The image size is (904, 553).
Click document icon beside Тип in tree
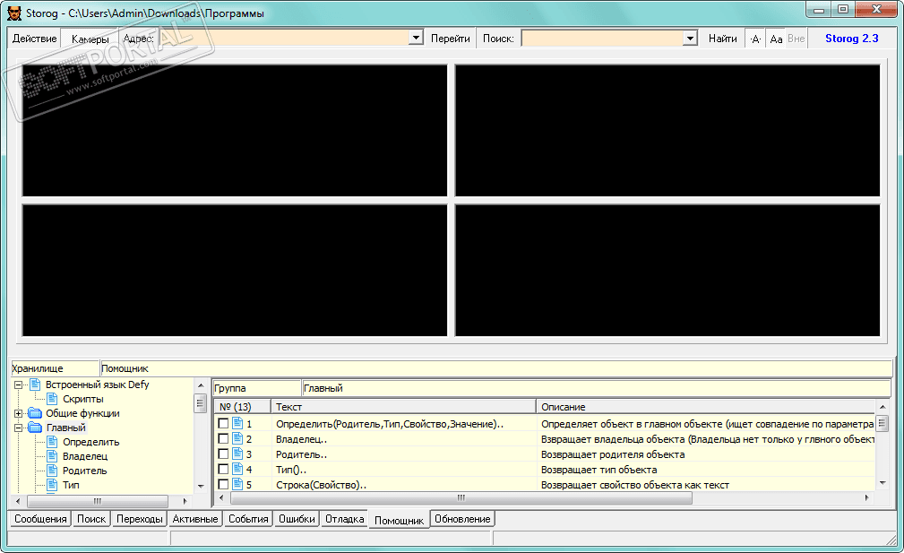pyautogui.click(x=53, y=484)
